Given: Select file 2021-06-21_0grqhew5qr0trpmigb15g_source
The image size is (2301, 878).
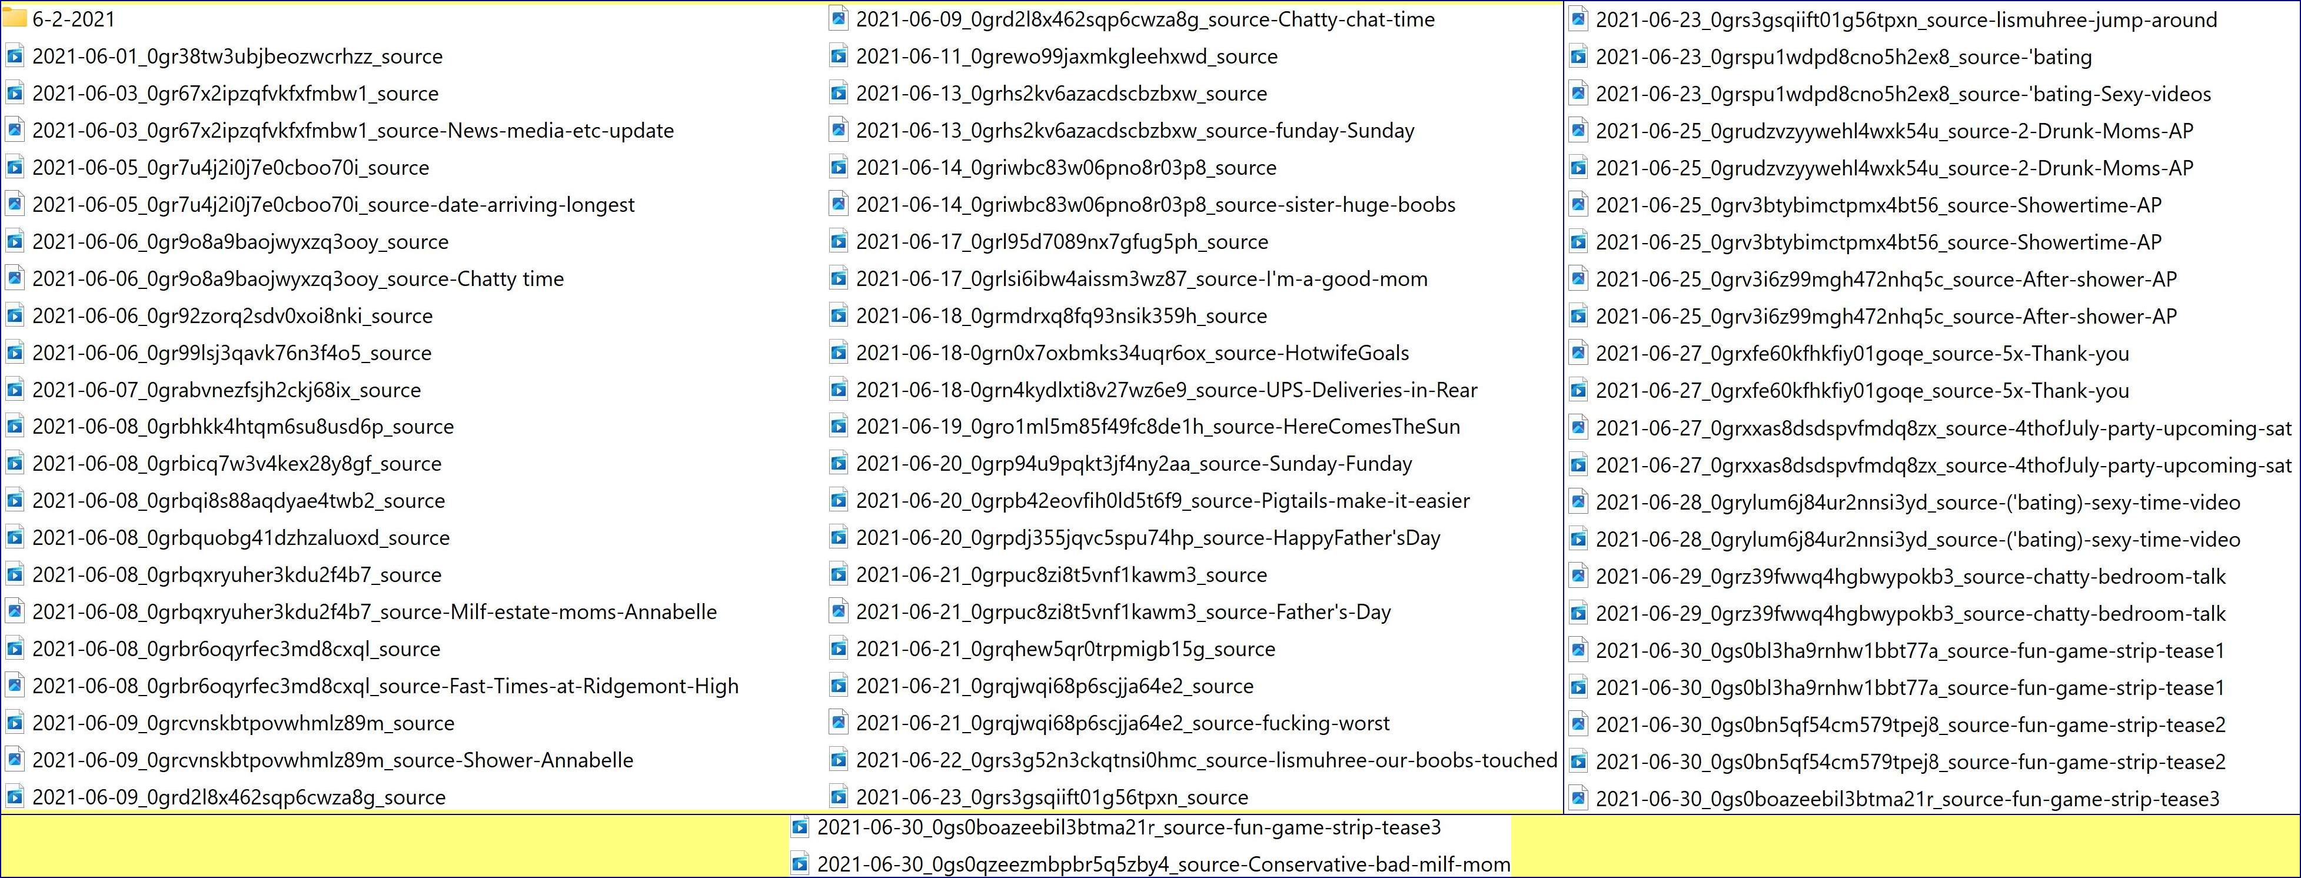Looking at the screenshot, I should 1065,649.
